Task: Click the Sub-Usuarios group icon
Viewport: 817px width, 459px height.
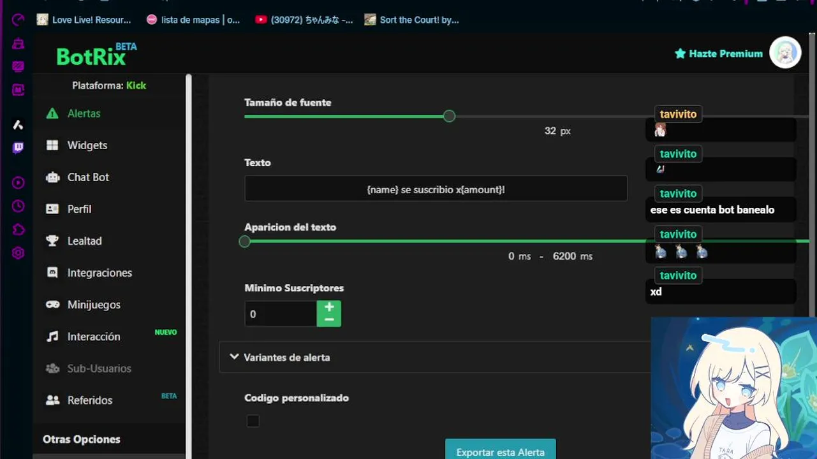Action: click(52, 368)
